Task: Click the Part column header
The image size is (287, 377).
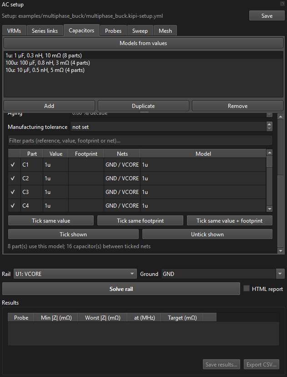Action: [x=32, y=153]
